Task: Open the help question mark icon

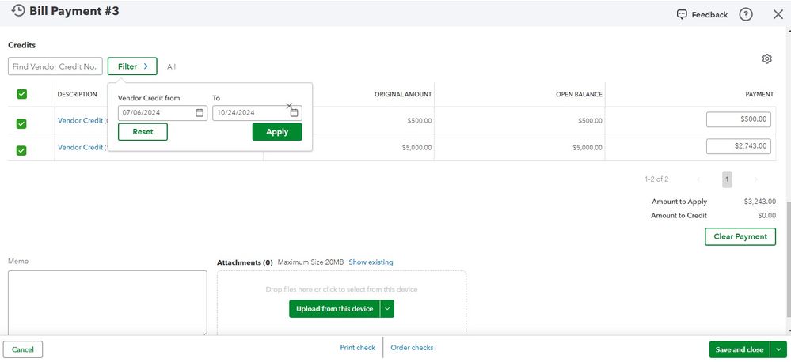Action: tap(745, 14)
